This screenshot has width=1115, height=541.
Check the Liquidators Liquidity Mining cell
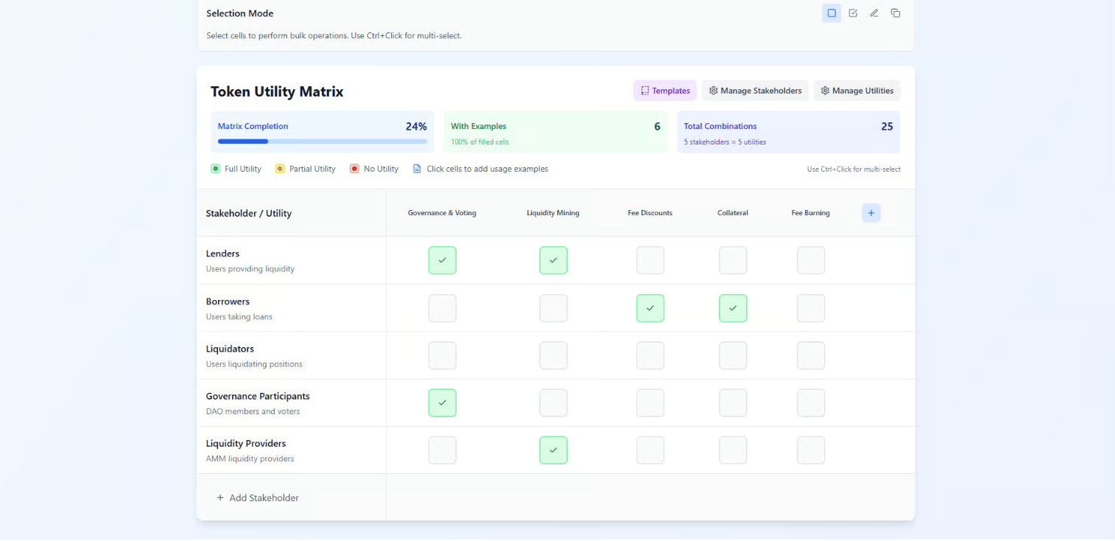[x=553, y=355]
